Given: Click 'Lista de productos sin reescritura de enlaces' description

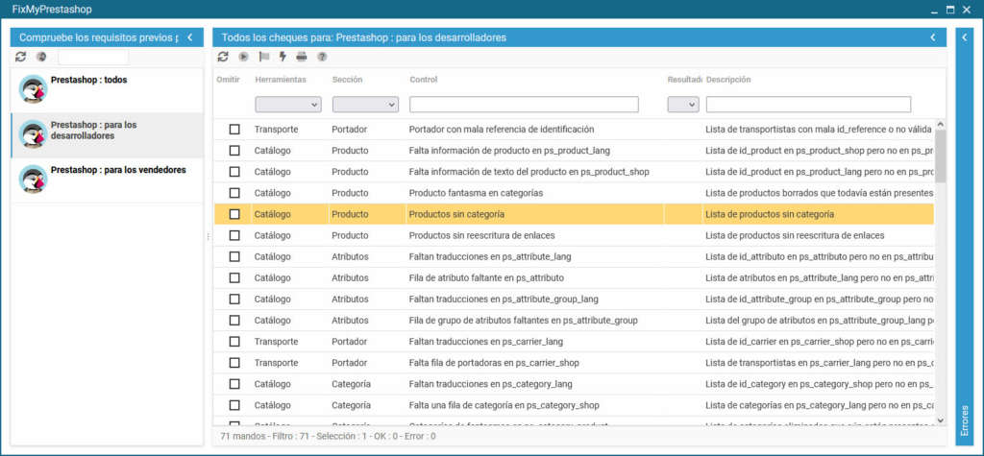Looking at the screenshot, I should pos(795,235).
